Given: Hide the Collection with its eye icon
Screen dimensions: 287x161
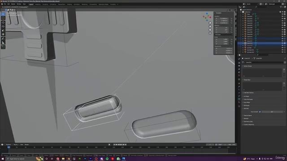Looking at the screenshot, I should 283,12.
